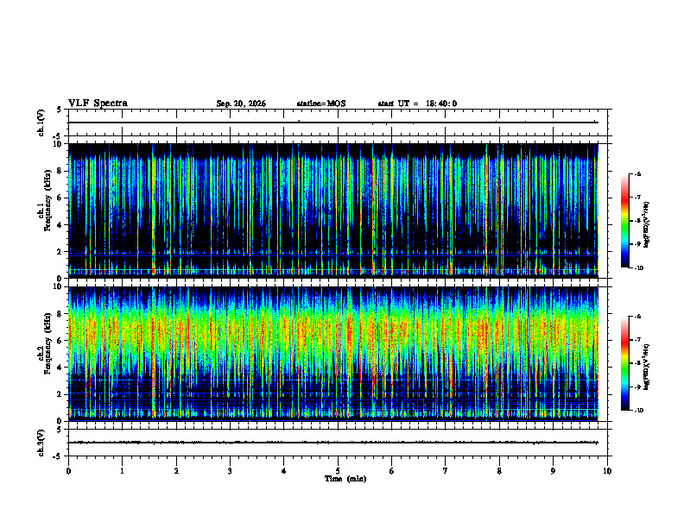Click the 0 minute tick on time axis

pos(68,471)
